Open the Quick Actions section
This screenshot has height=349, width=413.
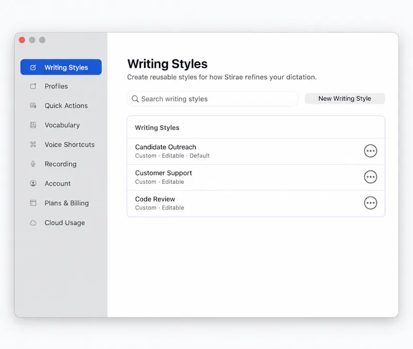61,105
